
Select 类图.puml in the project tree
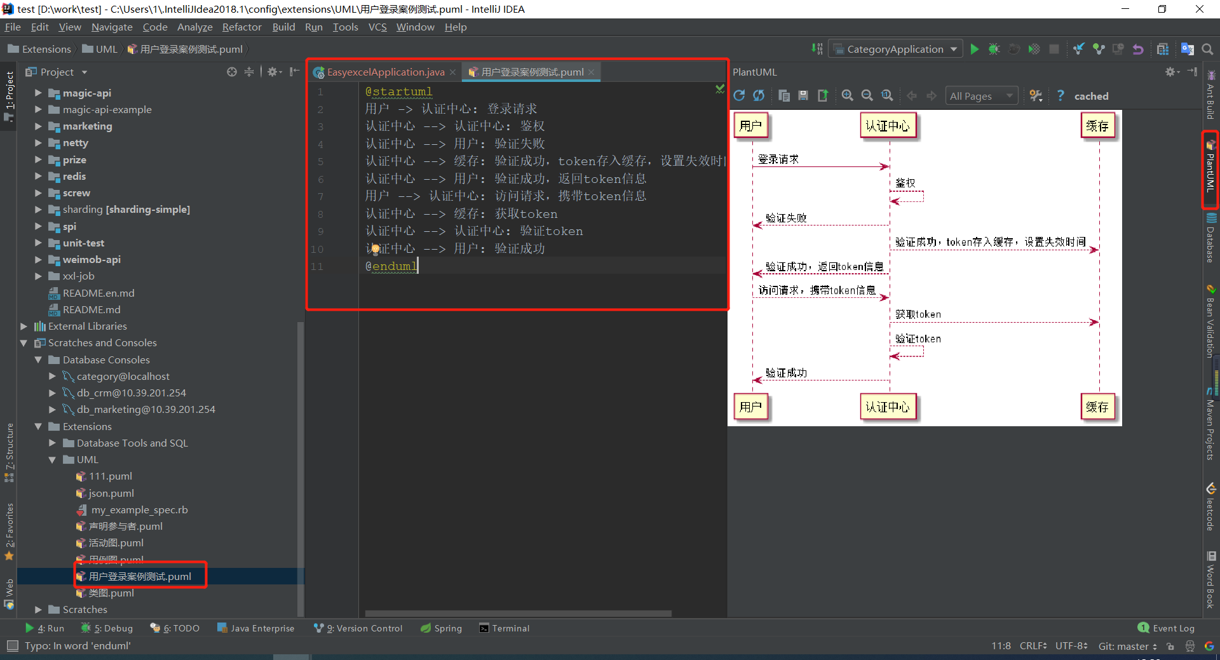[x=112, y=592]
